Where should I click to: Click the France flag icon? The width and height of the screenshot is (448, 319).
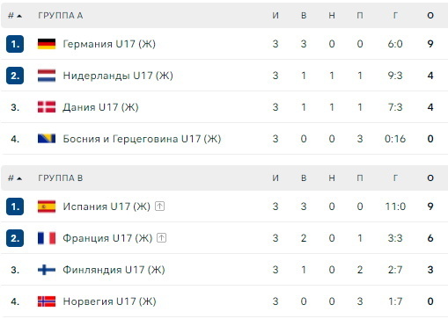(x=47, y=238)
